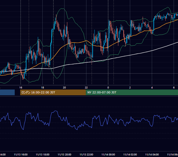Click the hour label 2 on the upper time axis
Image resolution: width=178 pixels, height=157 pixels.
pyautogui.click(x=130, y=88)
